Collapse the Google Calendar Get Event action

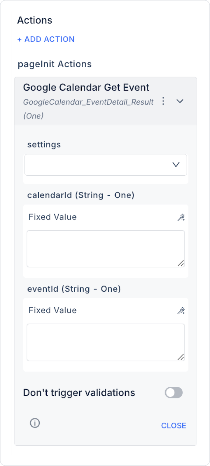180,101
